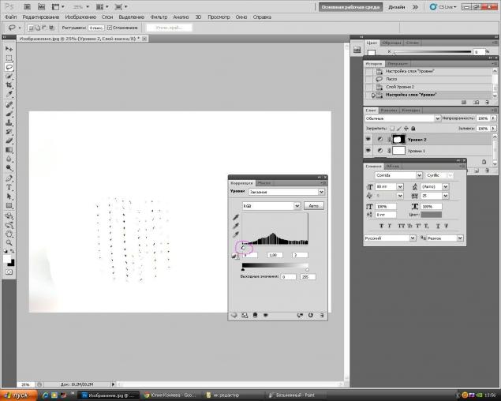Select the Gradient tool
This screenshot has width=501, height=401.
(x=9, y=150)
